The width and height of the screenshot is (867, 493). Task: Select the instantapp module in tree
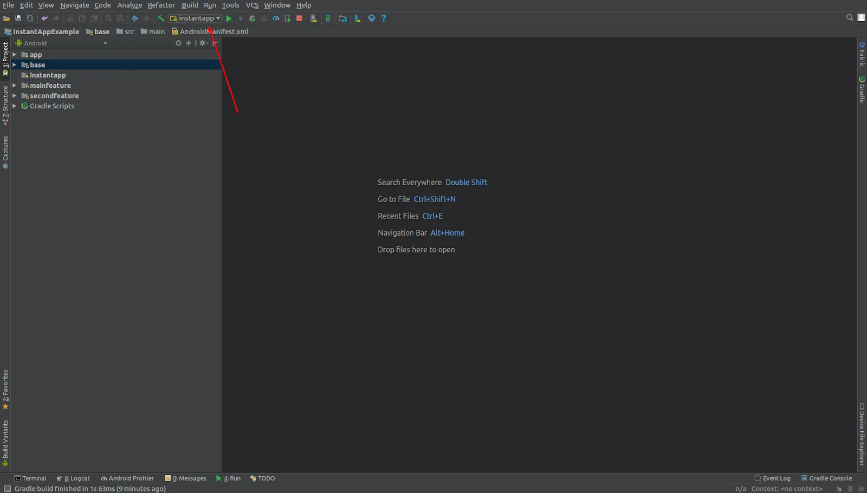click(48, 75)
